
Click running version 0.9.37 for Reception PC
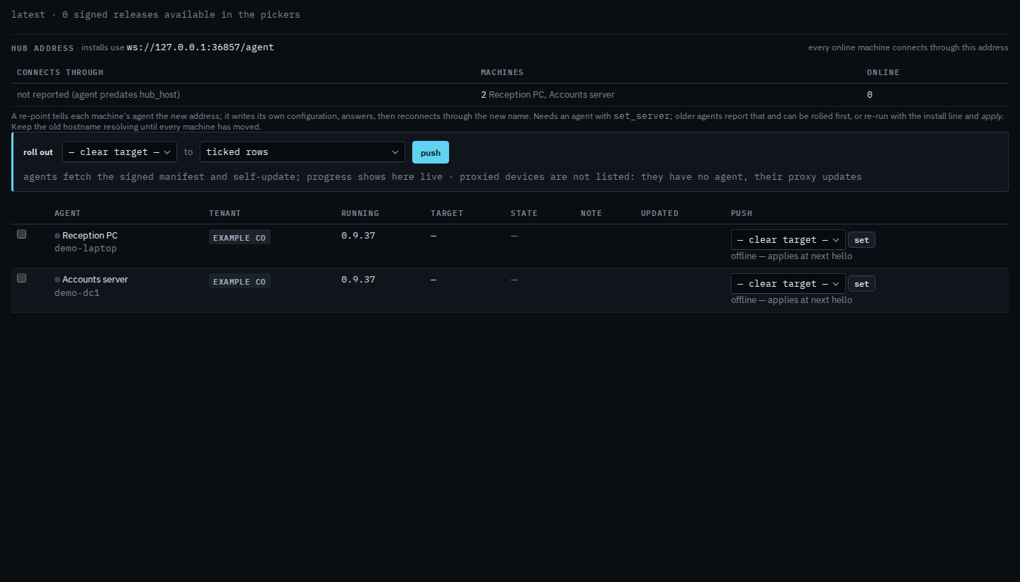(358, 236)
